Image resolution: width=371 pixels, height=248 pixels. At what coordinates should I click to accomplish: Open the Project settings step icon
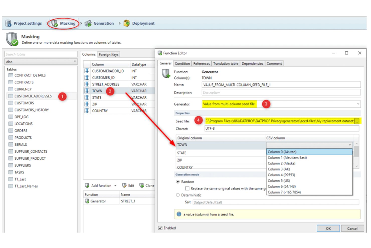8,23
